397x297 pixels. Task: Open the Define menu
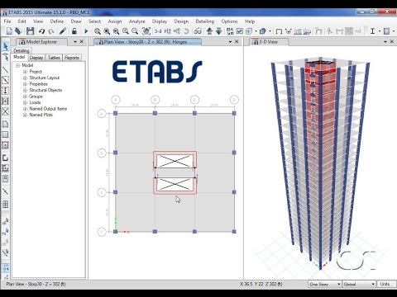pyautogui.click(x=57, y=21)
